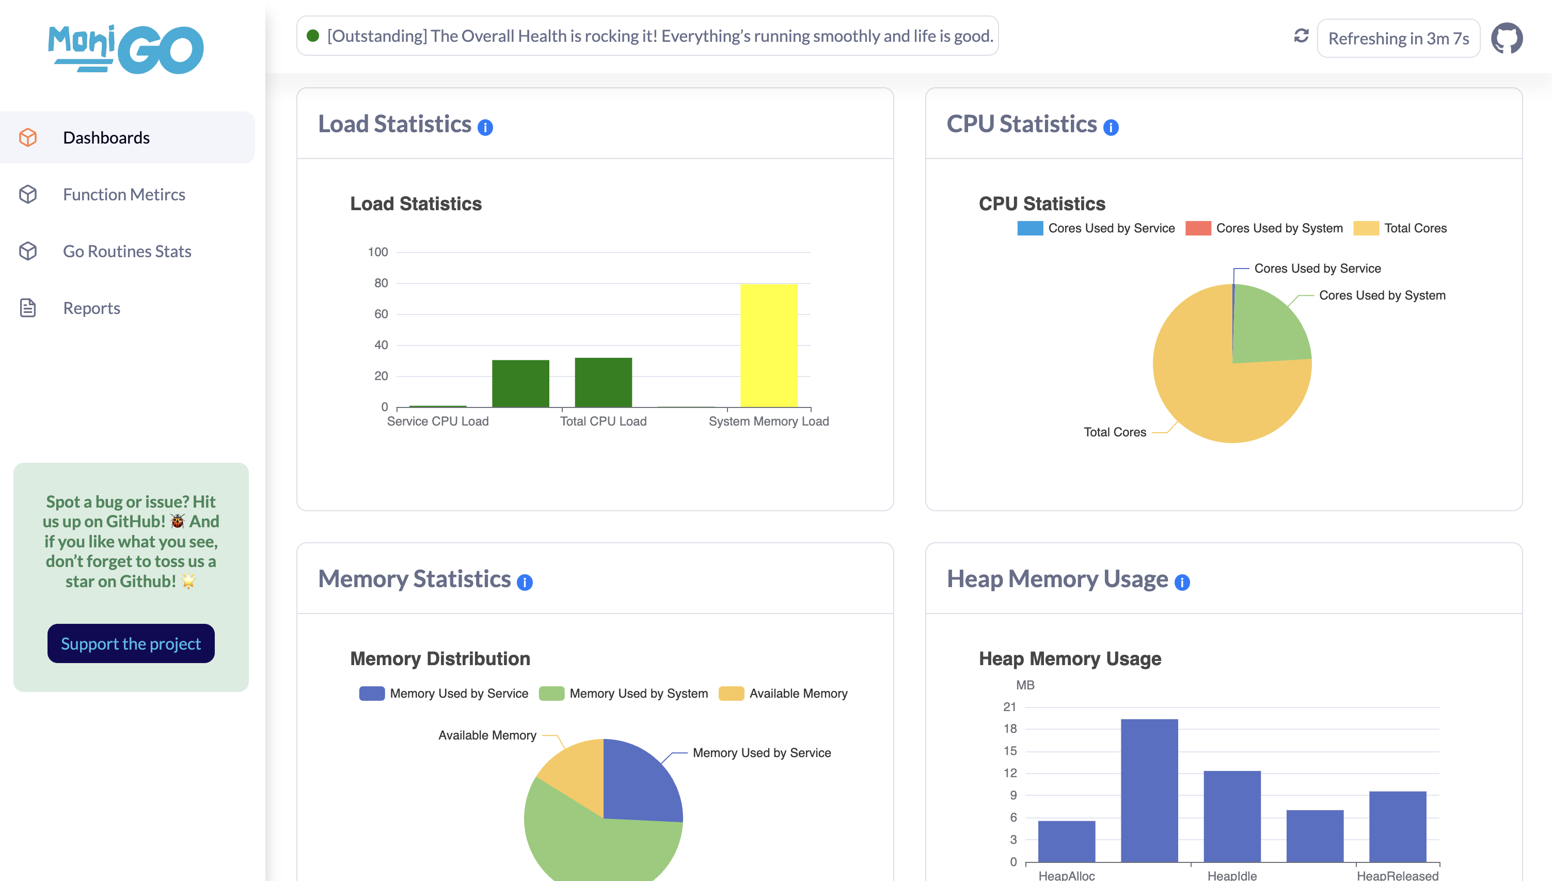Toggle Total Cores legend entry
Screen dimensions: 1552x881
pyautogui.click(x=1400, y=228)
